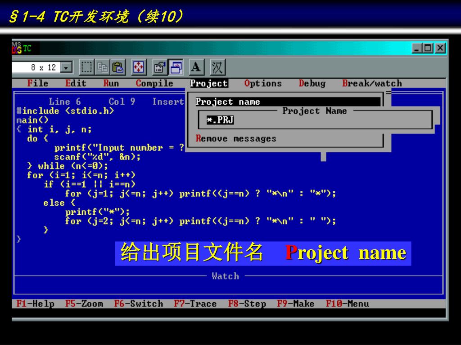Viewport: 461px width, 345px height.
Task: Click F7-Trace in the status bar
Action: coord(195,303)
